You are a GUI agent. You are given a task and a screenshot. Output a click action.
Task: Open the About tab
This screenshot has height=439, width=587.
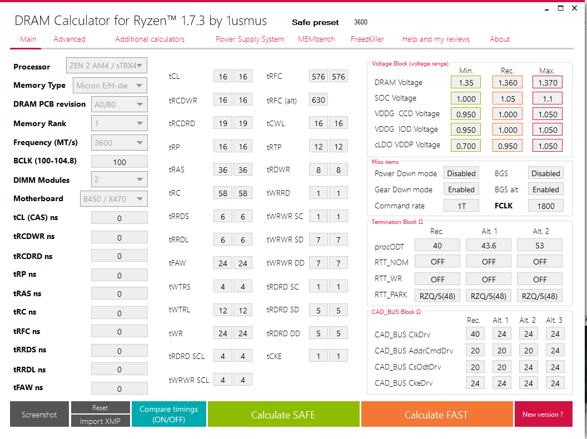(x=500, y=39)
